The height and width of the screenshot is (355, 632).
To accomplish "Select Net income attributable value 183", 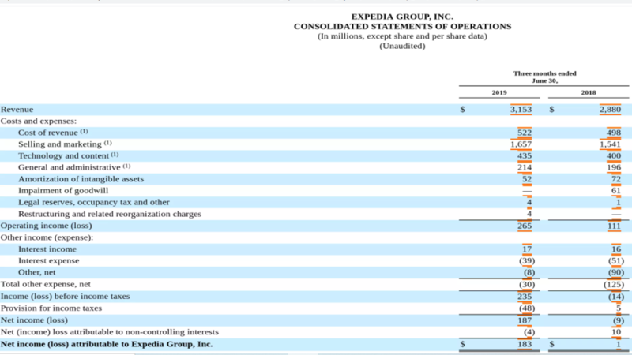I will [525, 344].
